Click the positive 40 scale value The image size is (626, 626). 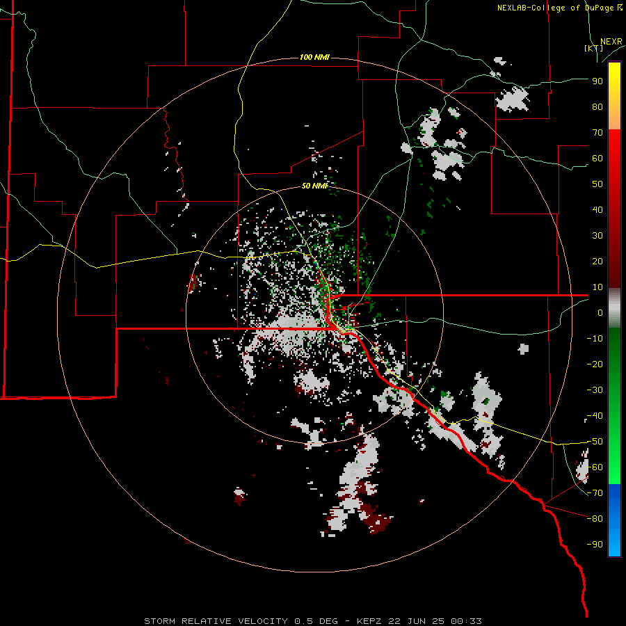point(597,210)
